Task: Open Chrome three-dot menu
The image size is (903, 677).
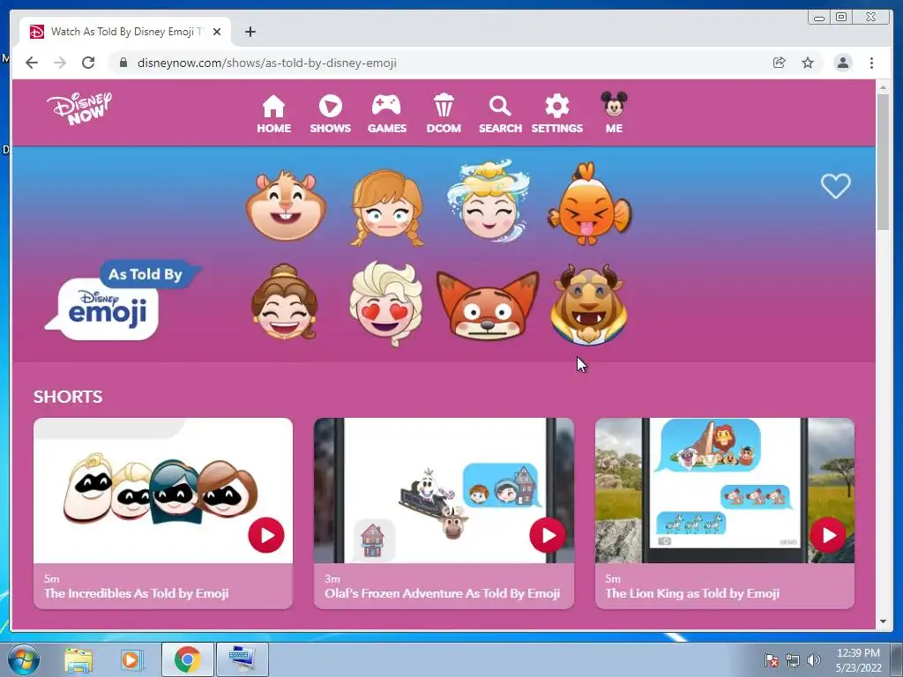Action: tap(871, 63)
